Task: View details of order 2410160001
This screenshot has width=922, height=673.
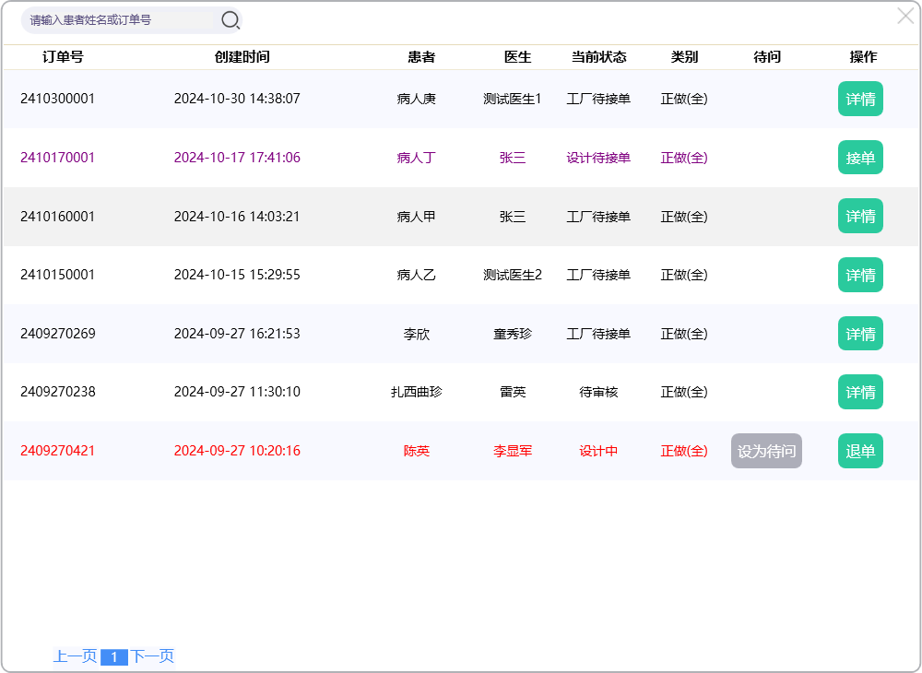Action: [x=859, y=216]
